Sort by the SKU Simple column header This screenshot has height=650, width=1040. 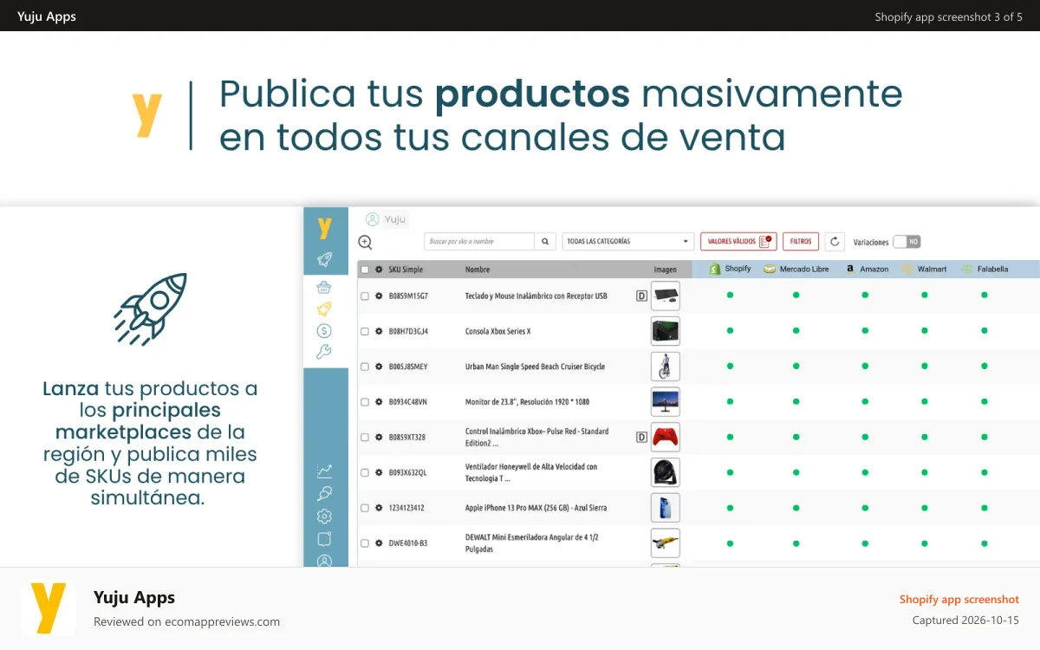click(x=406, y=270)
